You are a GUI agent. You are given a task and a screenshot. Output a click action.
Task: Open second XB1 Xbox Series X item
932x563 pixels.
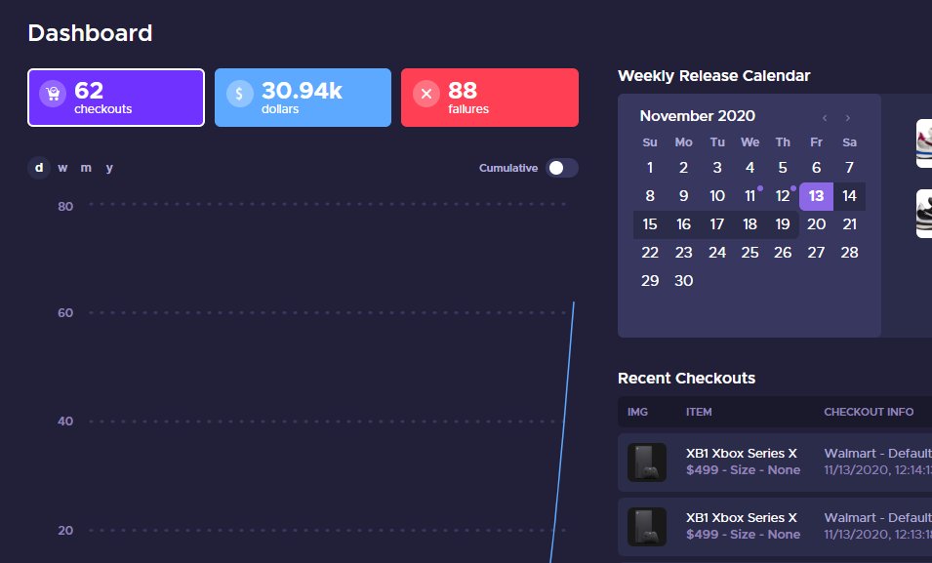[741, 518]
